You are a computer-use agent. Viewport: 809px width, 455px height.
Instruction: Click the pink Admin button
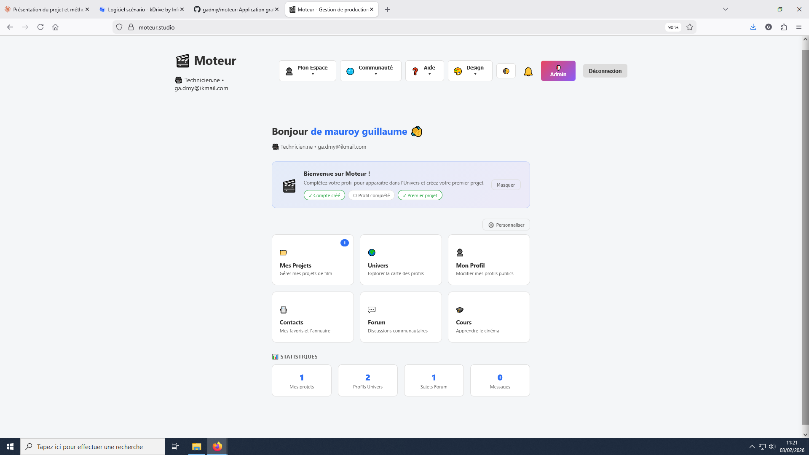558,71
